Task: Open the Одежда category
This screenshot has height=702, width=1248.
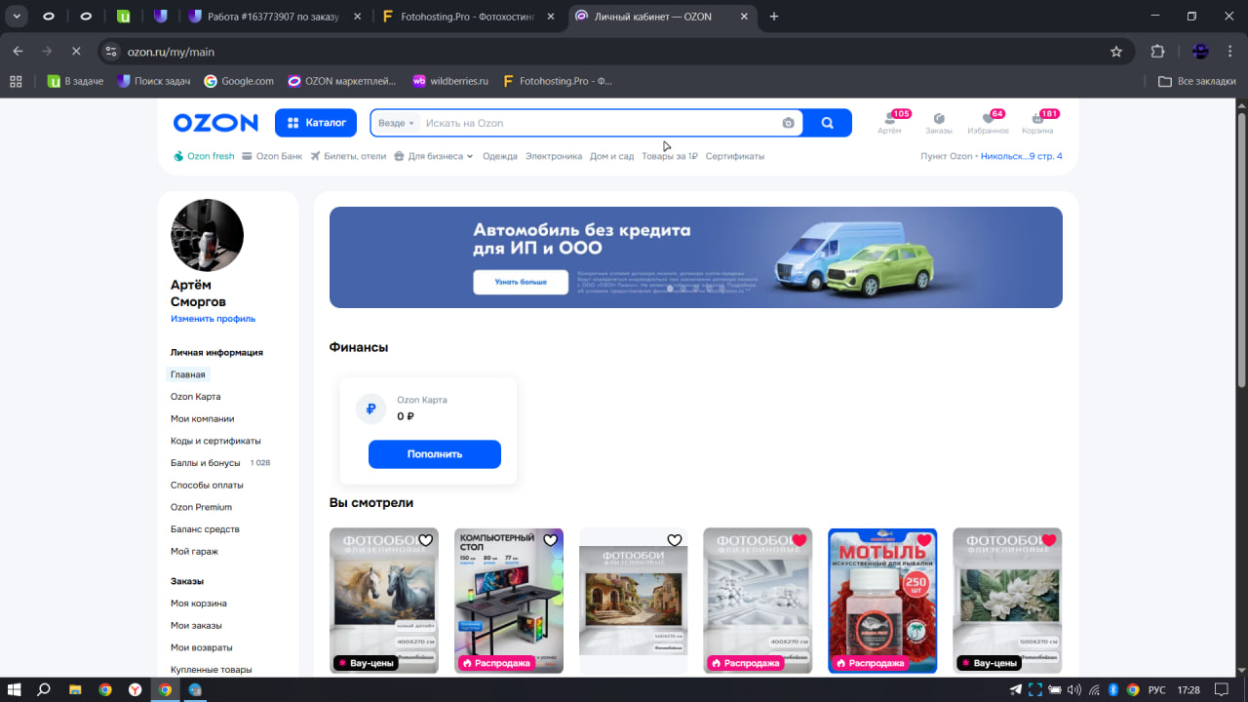Action: pyautogui.click(x=500, y=156)
